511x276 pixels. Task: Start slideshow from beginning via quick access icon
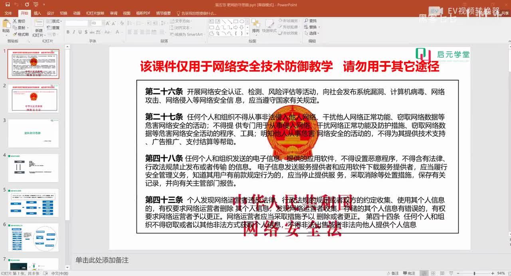point(36,5)
